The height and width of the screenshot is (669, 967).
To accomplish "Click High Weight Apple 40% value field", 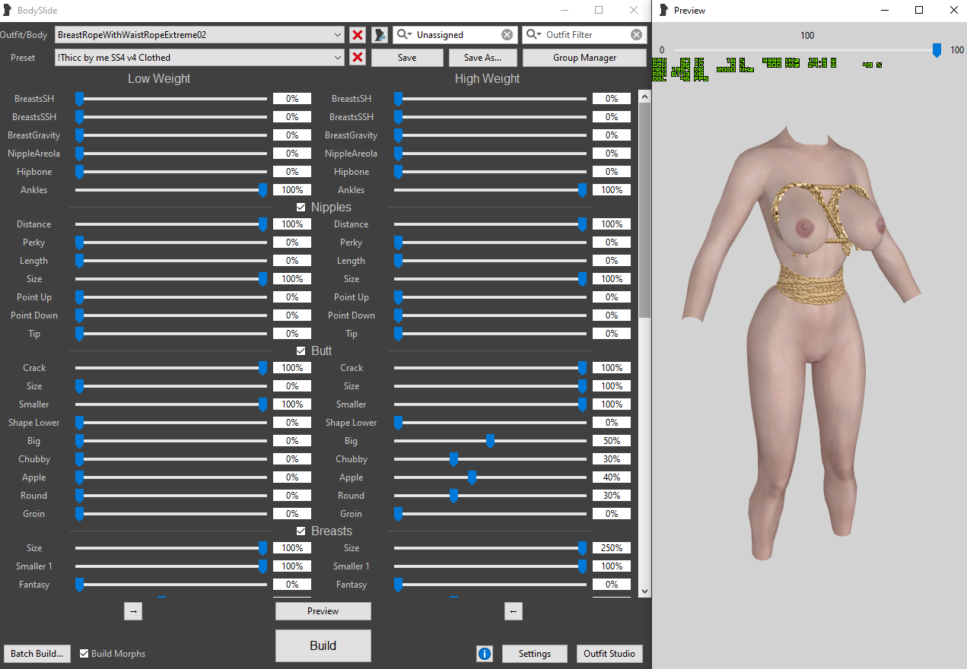I will point(612,477).
